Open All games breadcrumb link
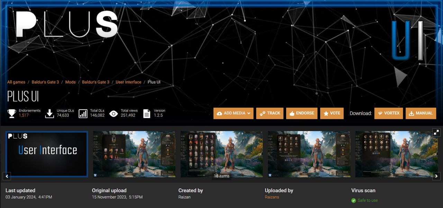443x208 pixels. [x=16, y=82]
